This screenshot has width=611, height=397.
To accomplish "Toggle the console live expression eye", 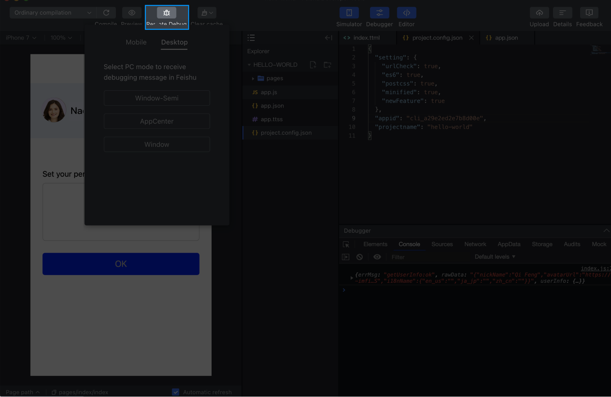I will pos(377,257).
